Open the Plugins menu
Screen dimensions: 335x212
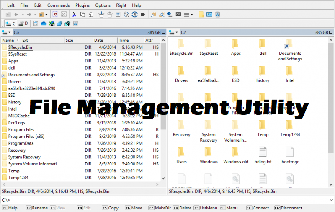tap(82, 5)
